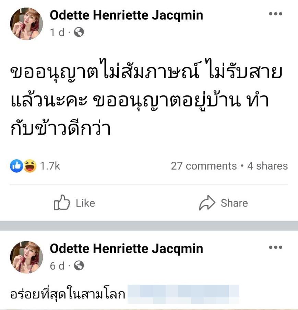Screen dimensions: 298x310
Task: Open the 27 comments link
Action: (204, 166)
